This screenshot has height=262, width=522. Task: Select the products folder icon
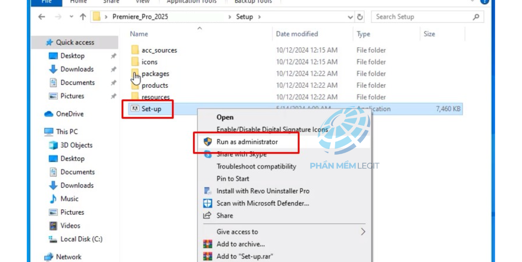click(135, 85)
